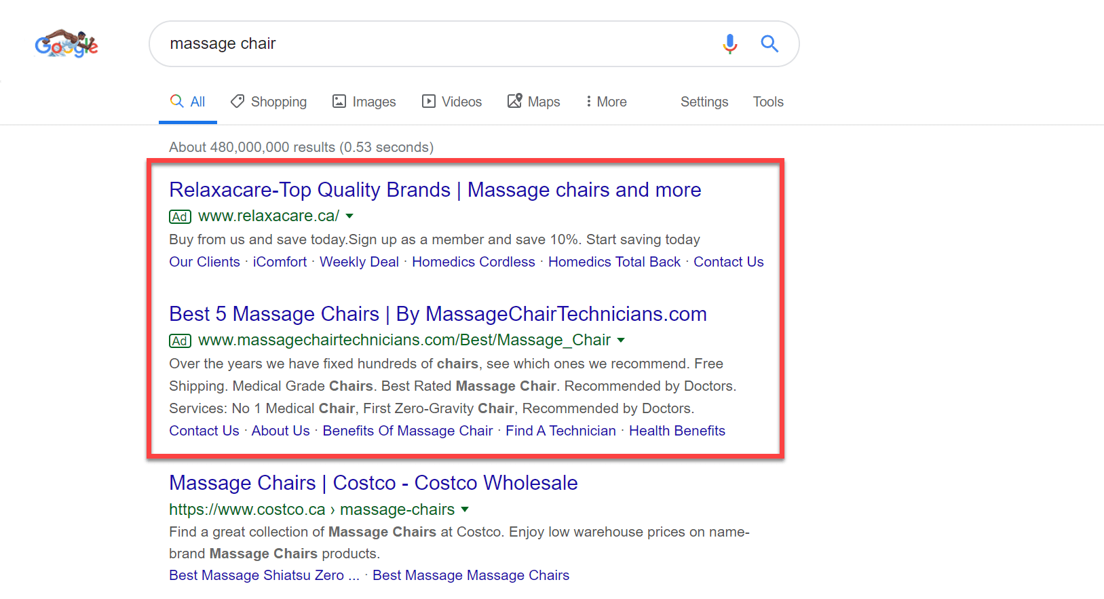Expand dropdown arrow next to relaxacare.ca URL
The height and width of the screenshot is (599, 1104).
(x=349, y=216)
